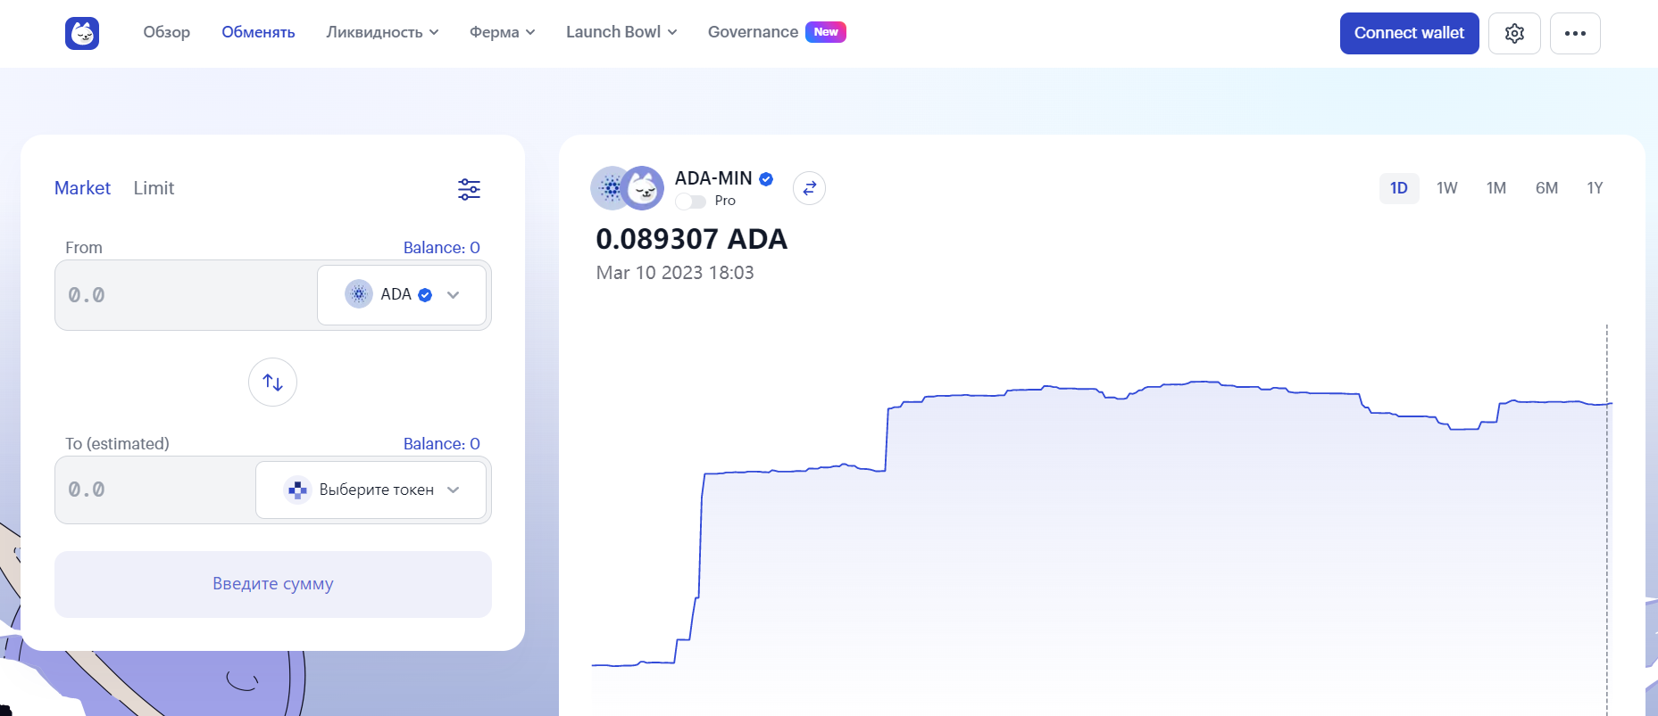Click ADA-MIN verified badge
The image size is (1658, 716).
(x=766, y=178)
